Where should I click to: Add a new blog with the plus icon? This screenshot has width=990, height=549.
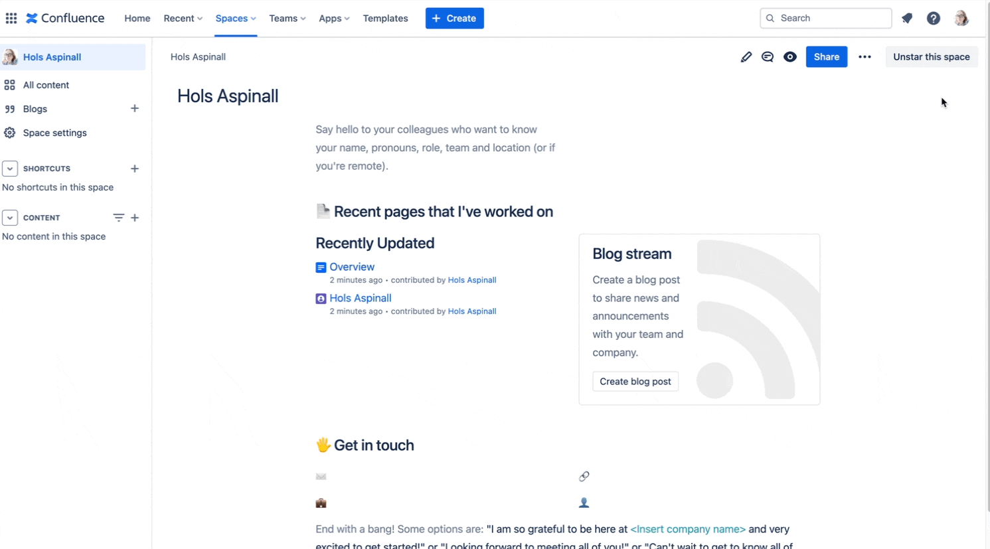[x=135, y=108]
